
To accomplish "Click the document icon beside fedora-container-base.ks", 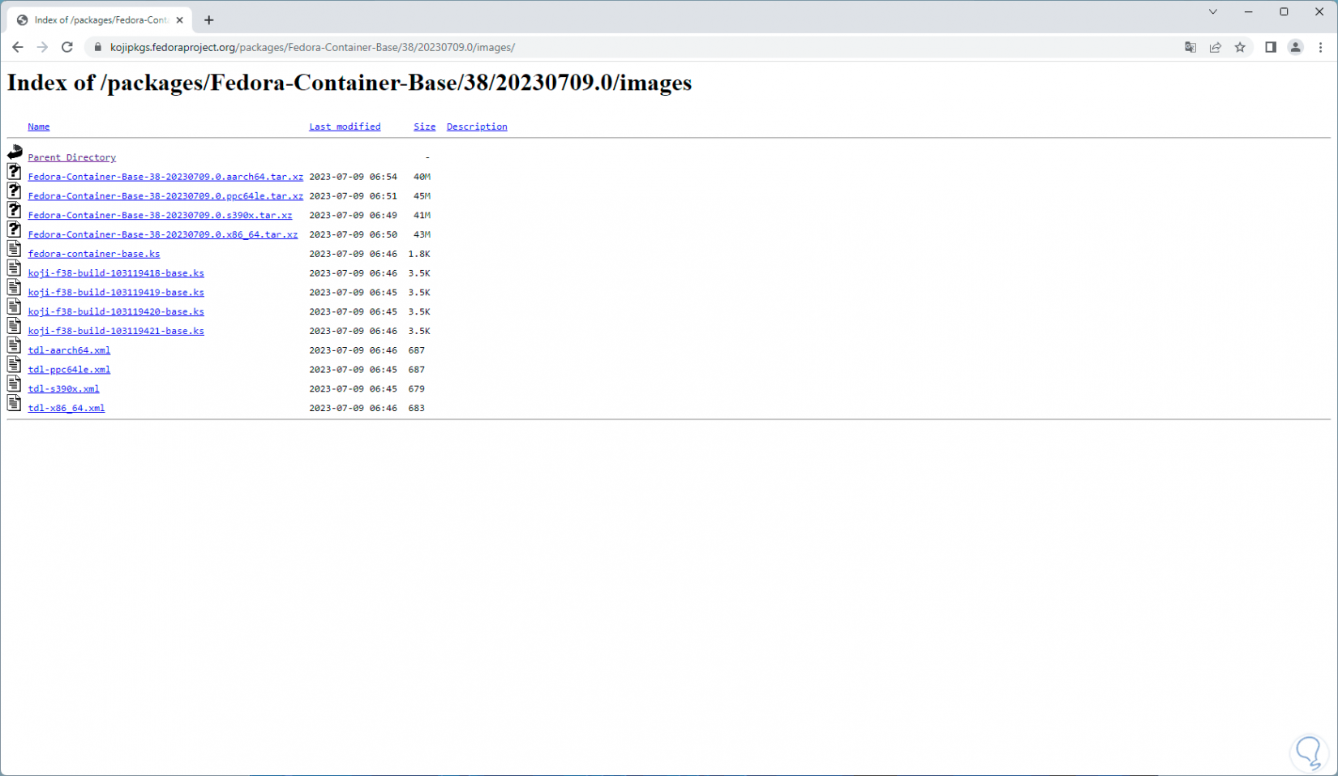I will tap(15, 249).
